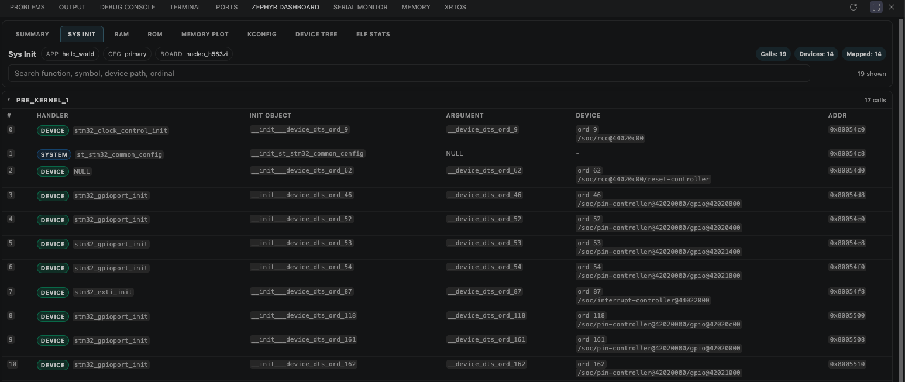The image size is (905, 382).
Task: Click ord 161 device label
Action: click(591, 339)
